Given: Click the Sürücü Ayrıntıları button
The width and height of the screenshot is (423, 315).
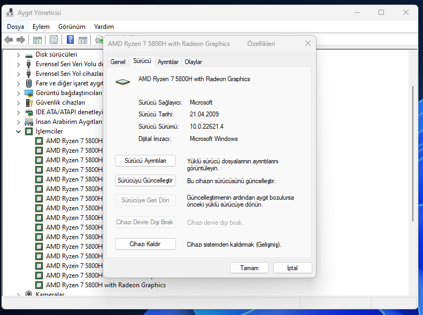Looking at the screenshot, I should (x=145, y=161).
